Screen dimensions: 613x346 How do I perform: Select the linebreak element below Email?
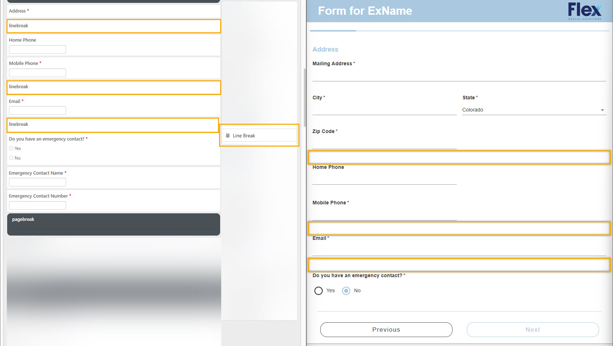113,125
